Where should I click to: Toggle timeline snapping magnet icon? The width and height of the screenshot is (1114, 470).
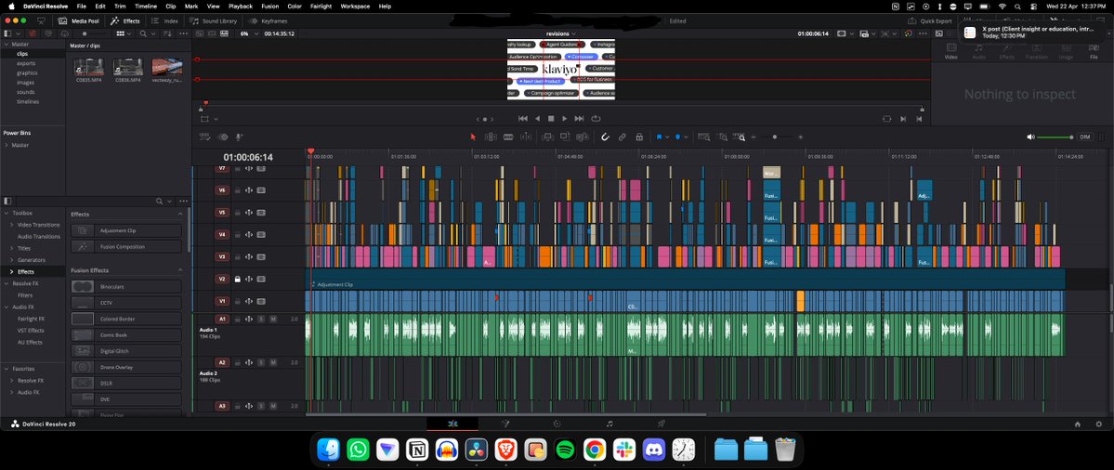click(x=605, y=137)
